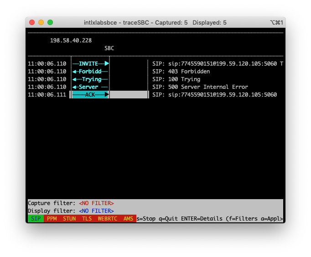
Task: Click the 11:00:06.111 timestamp entry
Action: tap(47, 94)
